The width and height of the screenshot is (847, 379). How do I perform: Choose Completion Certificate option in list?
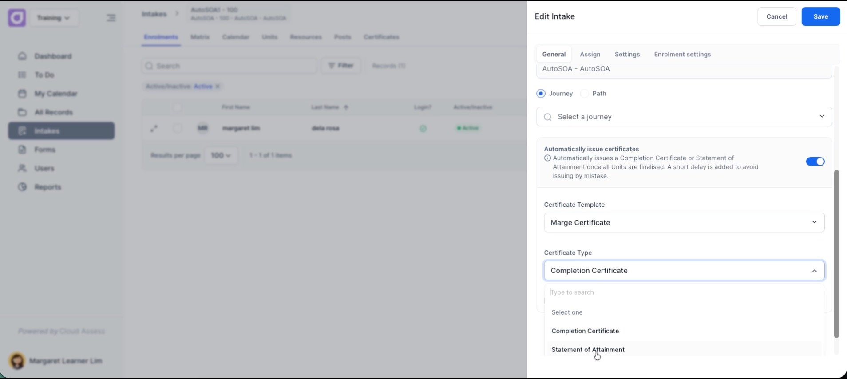tap(684, 331)
